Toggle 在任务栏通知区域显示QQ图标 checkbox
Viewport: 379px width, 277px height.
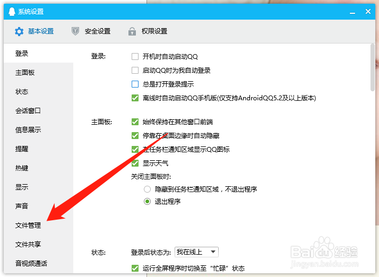(x=135, y=149)
